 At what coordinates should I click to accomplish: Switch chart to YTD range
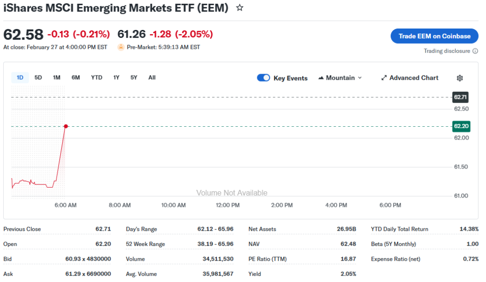[96, 77]
